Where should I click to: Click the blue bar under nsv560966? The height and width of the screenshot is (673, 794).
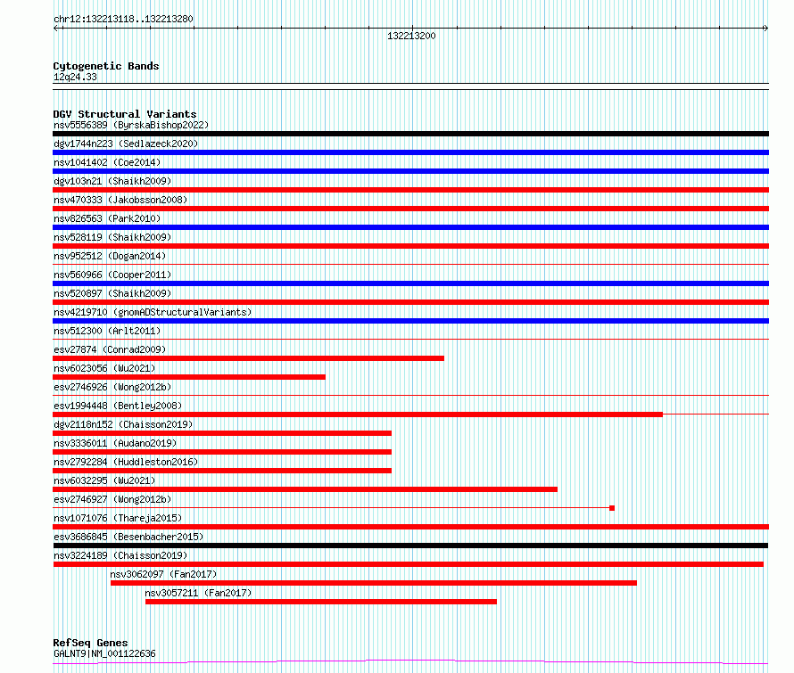pos(410,283)
